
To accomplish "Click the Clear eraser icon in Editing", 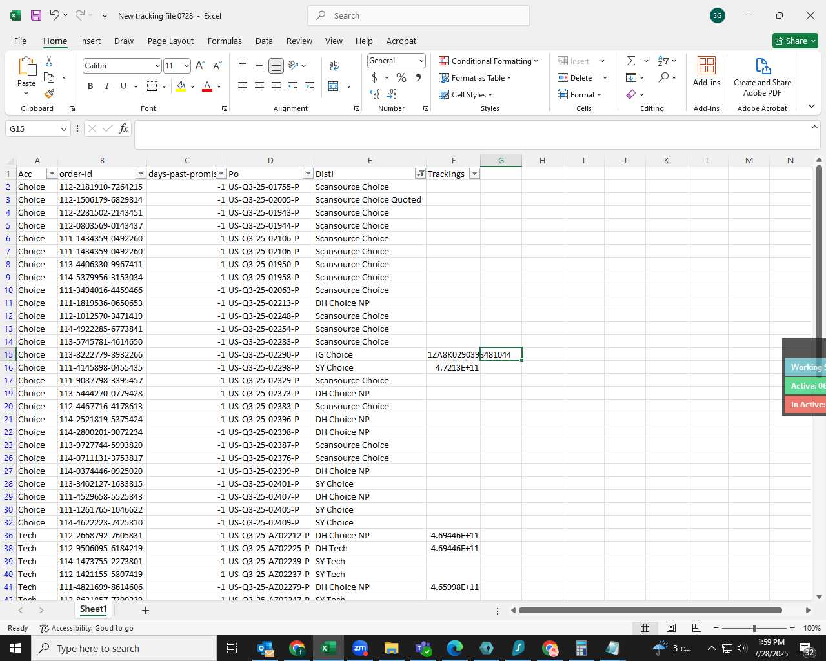I will tap(631, 94).
